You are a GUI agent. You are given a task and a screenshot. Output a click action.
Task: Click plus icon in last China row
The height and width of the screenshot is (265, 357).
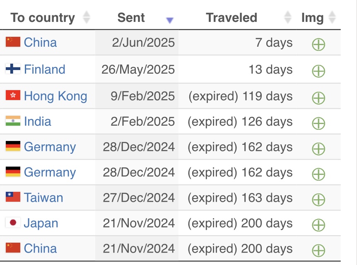tap(318, 251)
